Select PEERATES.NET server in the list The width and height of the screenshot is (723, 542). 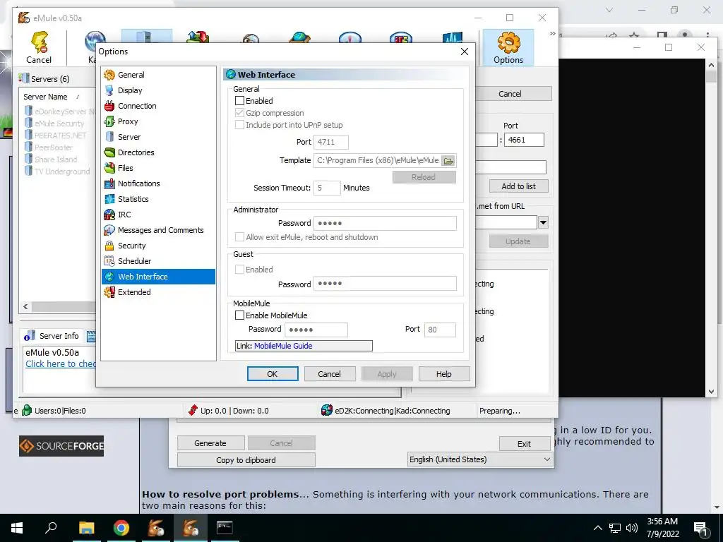(x=61, y=135)
